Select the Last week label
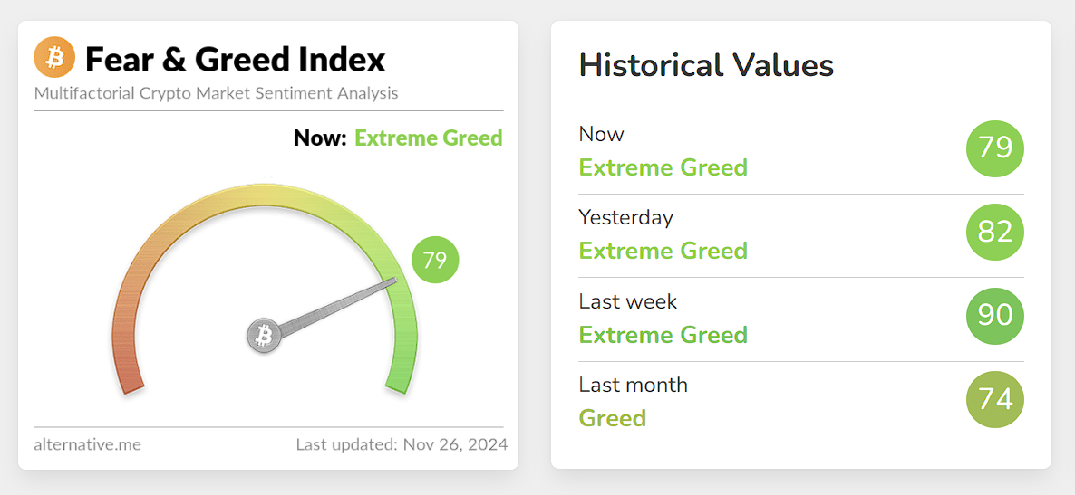 coord(628,301)
